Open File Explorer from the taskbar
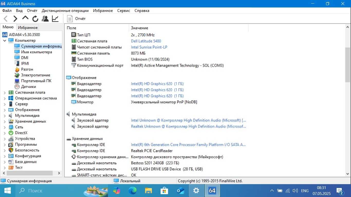 tap(148, 191)
